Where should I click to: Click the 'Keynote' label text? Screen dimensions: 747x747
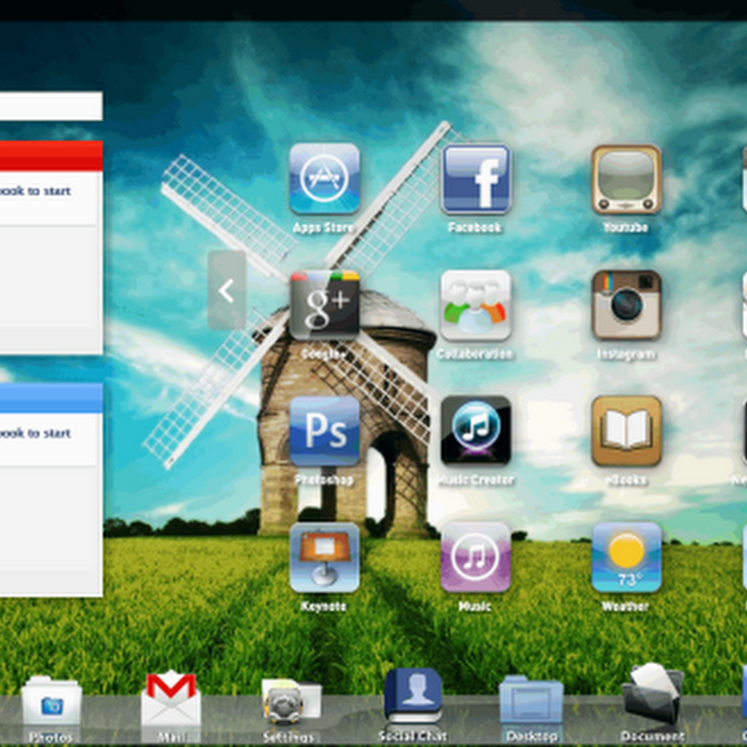point(323,606)
